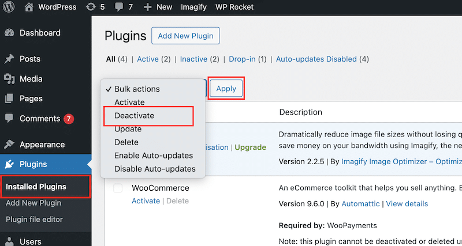Filter plugins by Inactive
The height and width of the screenshot is (246, 462).
pyautogui.click(x=193, y=59)
